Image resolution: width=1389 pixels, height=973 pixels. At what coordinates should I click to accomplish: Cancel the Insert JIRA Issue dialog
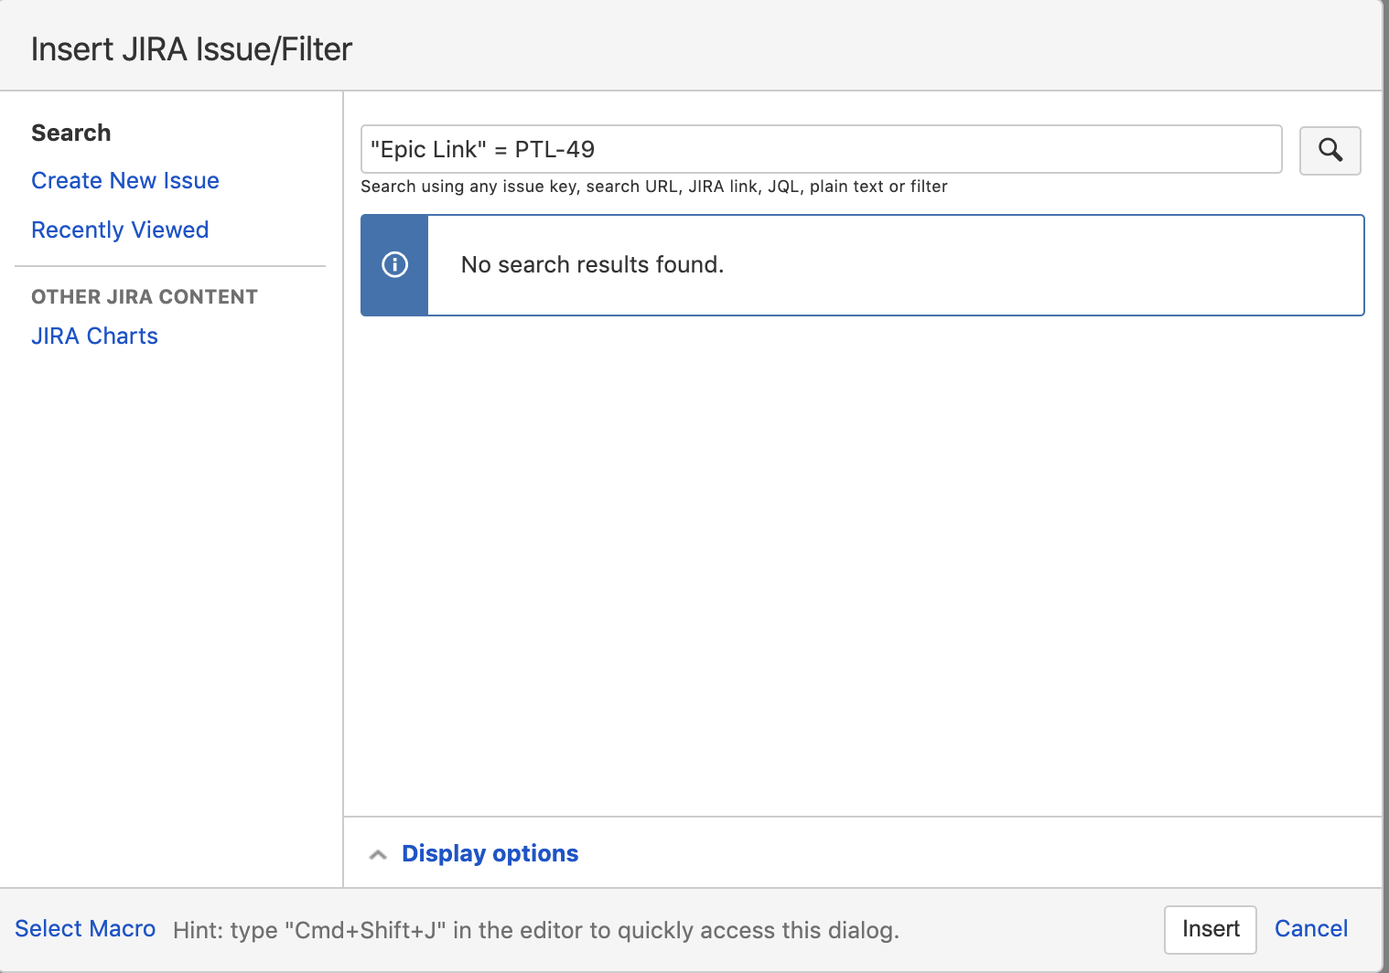point(1311,928)
